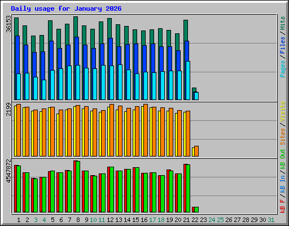This screenshot has width=289, height=226.
Task: Click the "kB In" legend label
Action: pyautogui.click(x=283, y=184)
